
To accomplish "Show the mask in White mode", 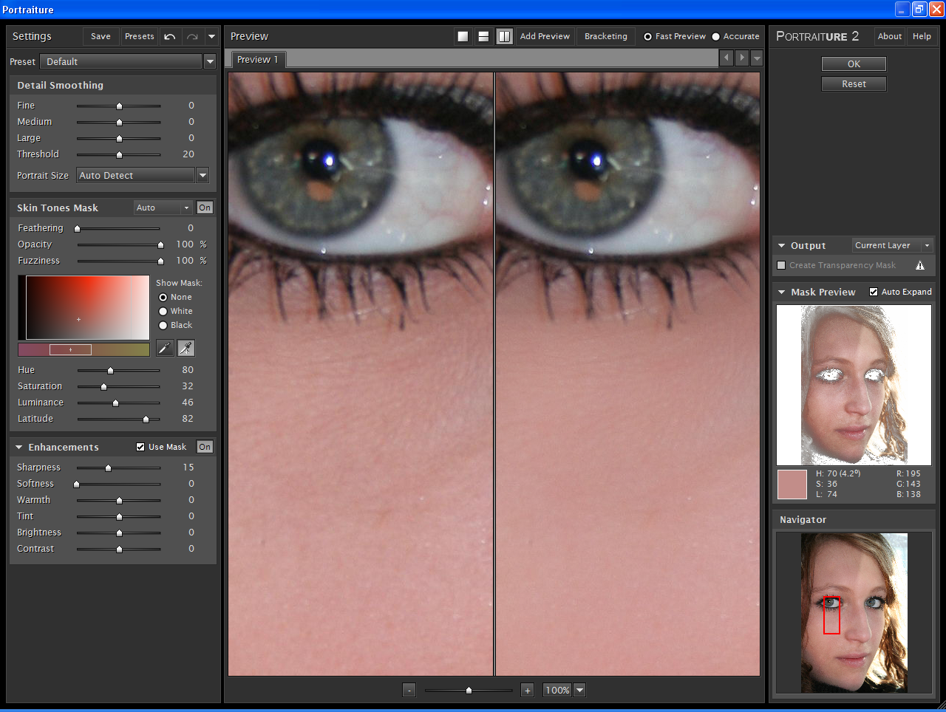I will tap(164, 311).
